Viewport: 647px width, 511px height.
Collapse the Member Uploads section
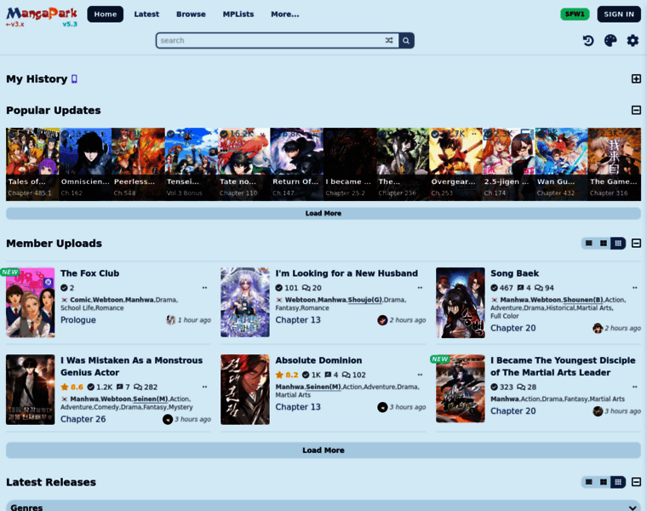pos(636,243)
